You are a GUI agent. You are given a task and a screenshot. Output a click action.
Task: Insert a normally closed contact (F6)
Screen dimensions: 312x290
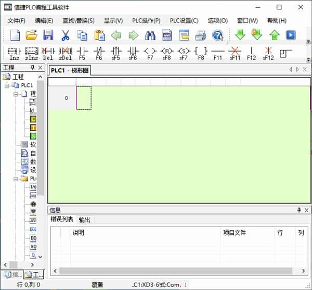coord(99,53)
